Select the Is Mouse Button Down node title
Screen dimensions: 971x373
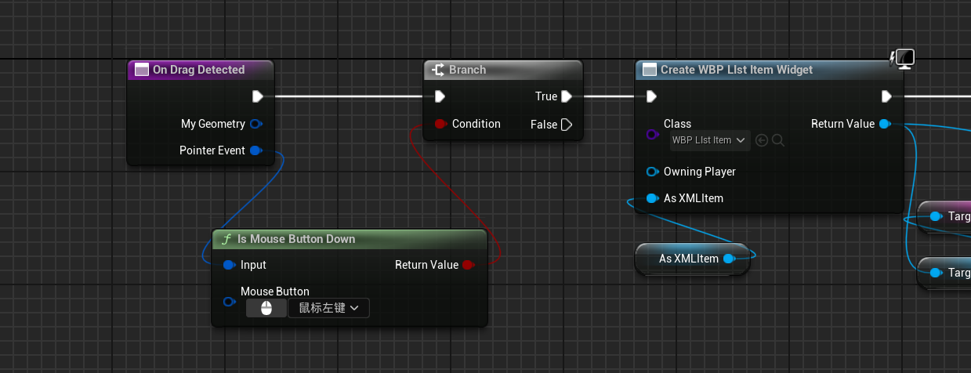(x=296, y=239)
